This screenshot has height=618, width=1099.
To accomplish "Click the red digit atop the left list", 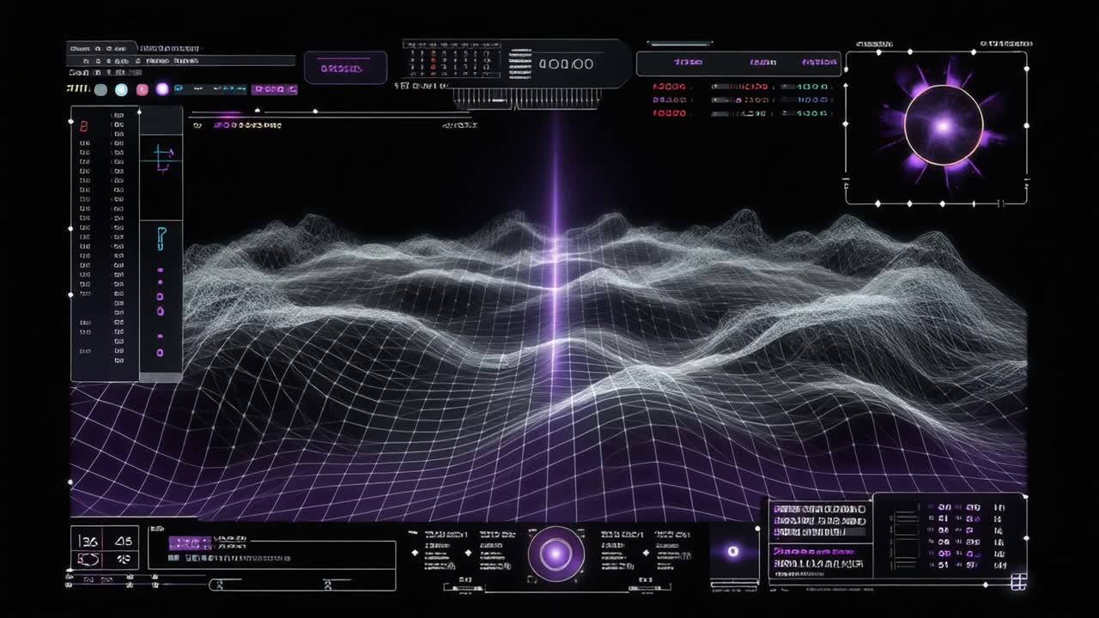I will [x=84, y=126].
